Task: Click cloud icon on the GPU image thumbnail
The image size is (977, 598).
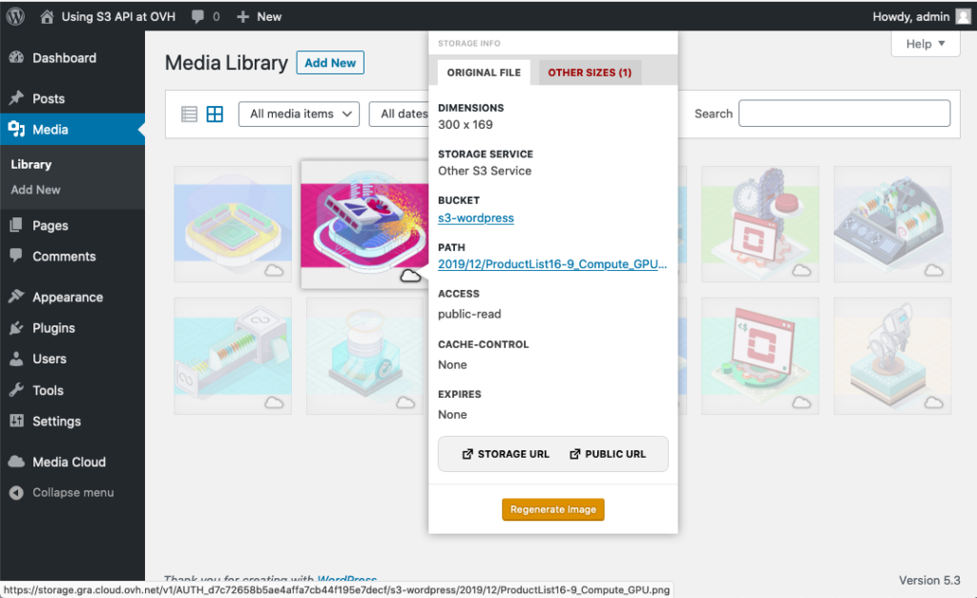Action: click(x=410, y=276)
